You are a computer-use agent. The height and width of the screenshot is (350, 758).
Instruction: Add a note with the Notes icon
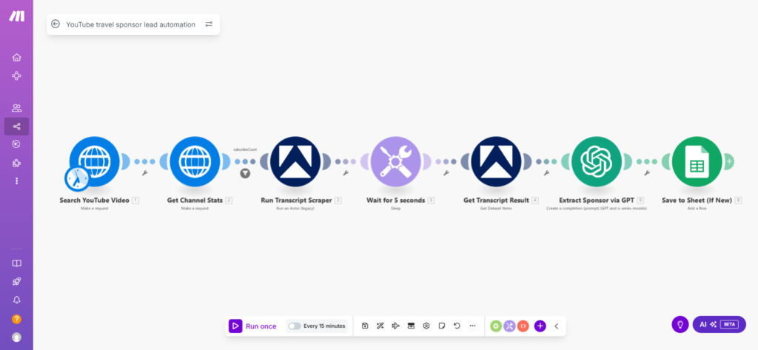coord(441,326)
